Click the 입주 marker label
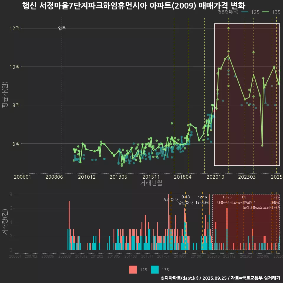 click(62, 28)
